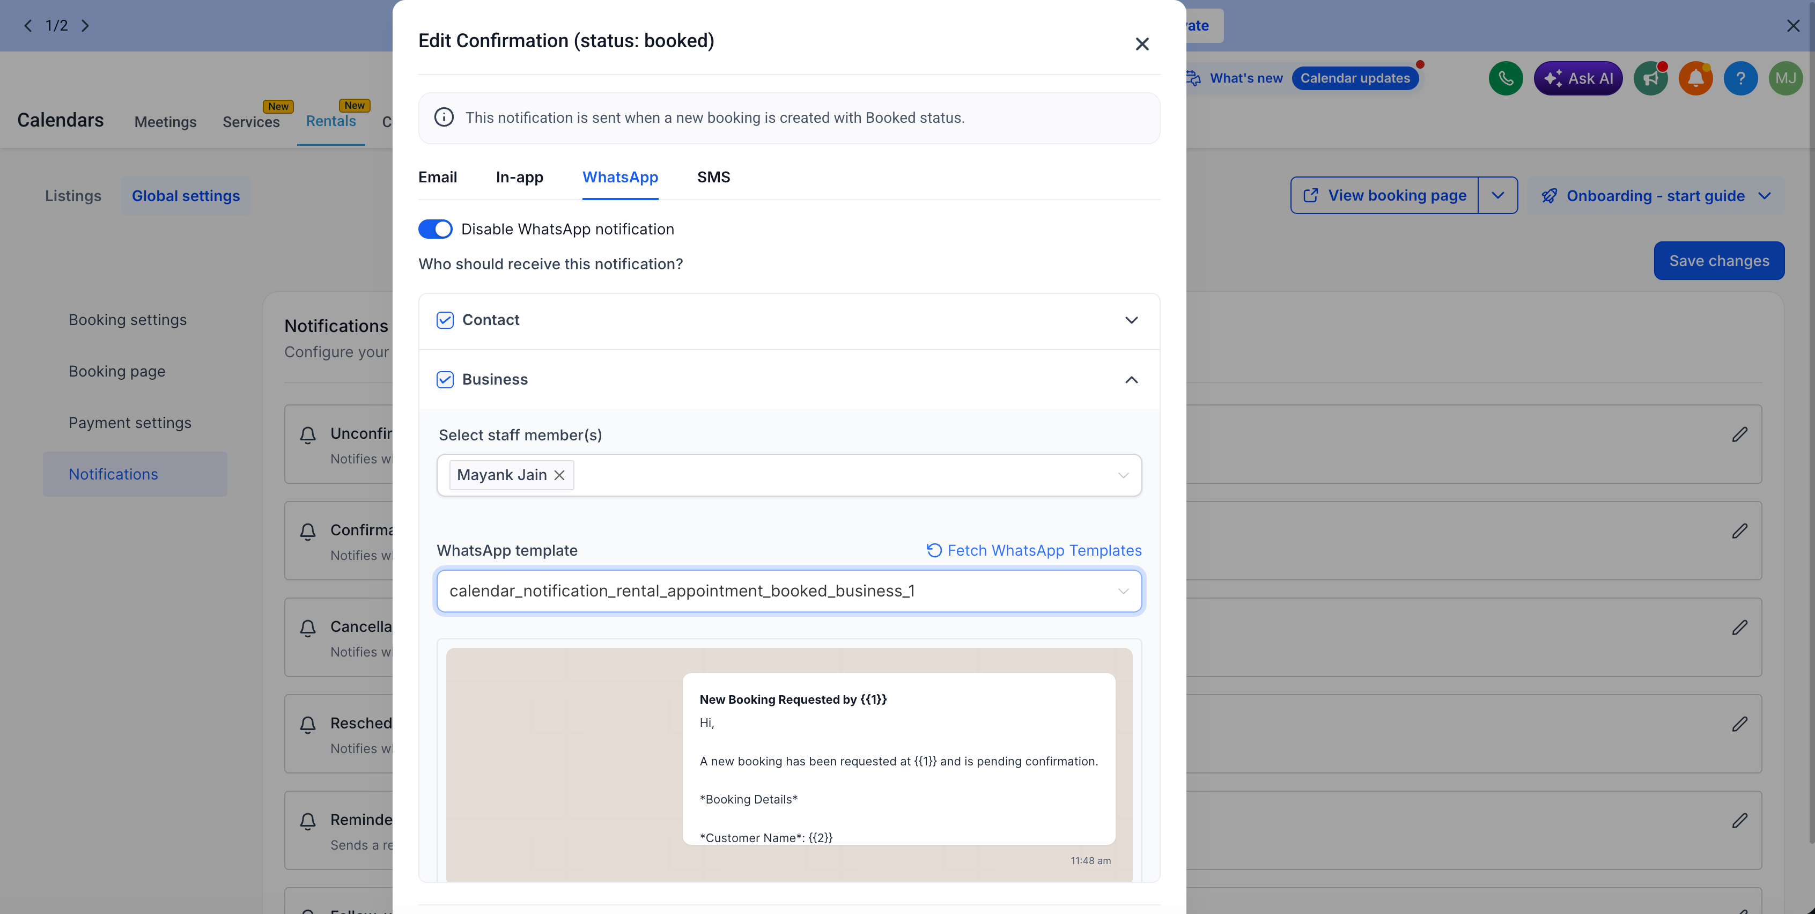Uncheck the Contact recipient checkbox
Screen dimensions: 1815x914
coord(445,320)
